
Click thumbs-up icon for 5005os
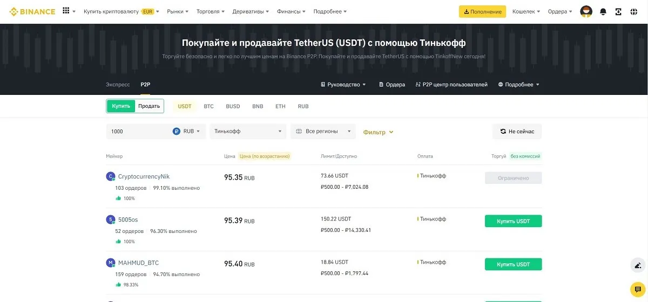[x=118, y=242]
